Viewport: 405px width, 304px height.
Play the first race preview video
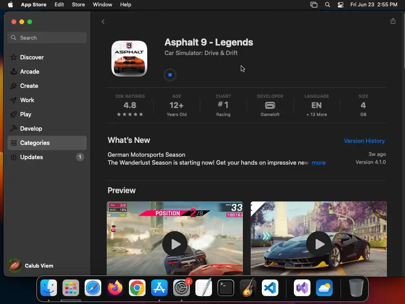coord(175,244)
